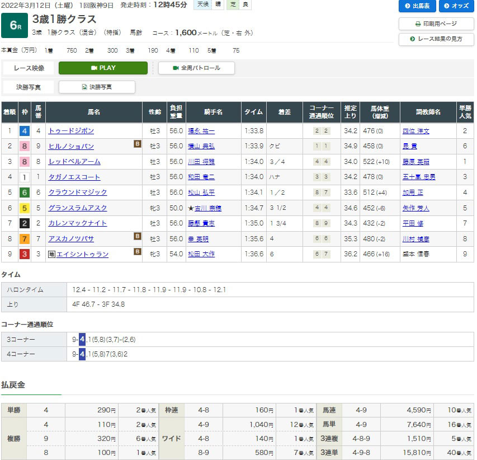
Task: Open the 全周パトロール patrol video
Action: click(x=196, y=68)
